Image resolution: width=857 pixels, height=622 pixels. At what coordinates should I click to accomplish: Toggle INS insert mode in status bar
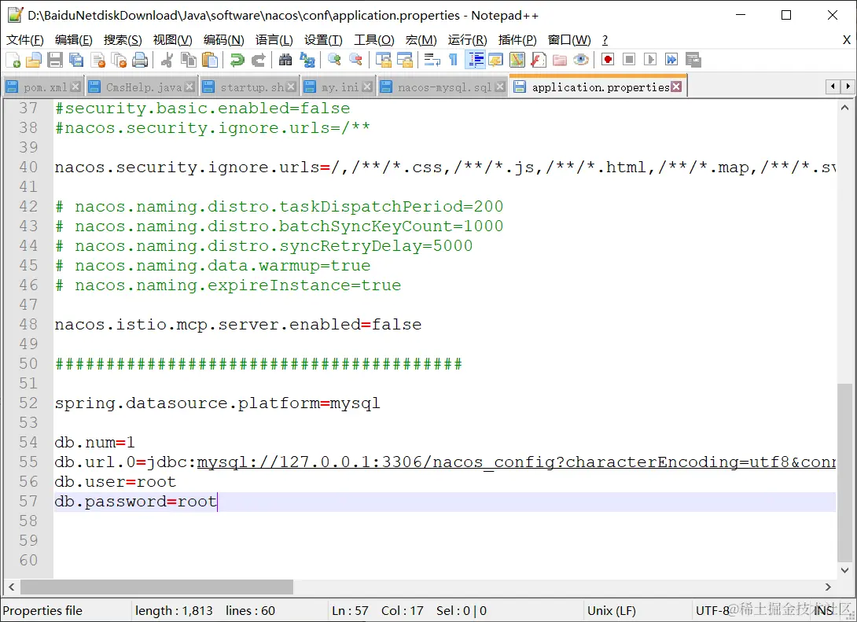click(x=824, y=610)
